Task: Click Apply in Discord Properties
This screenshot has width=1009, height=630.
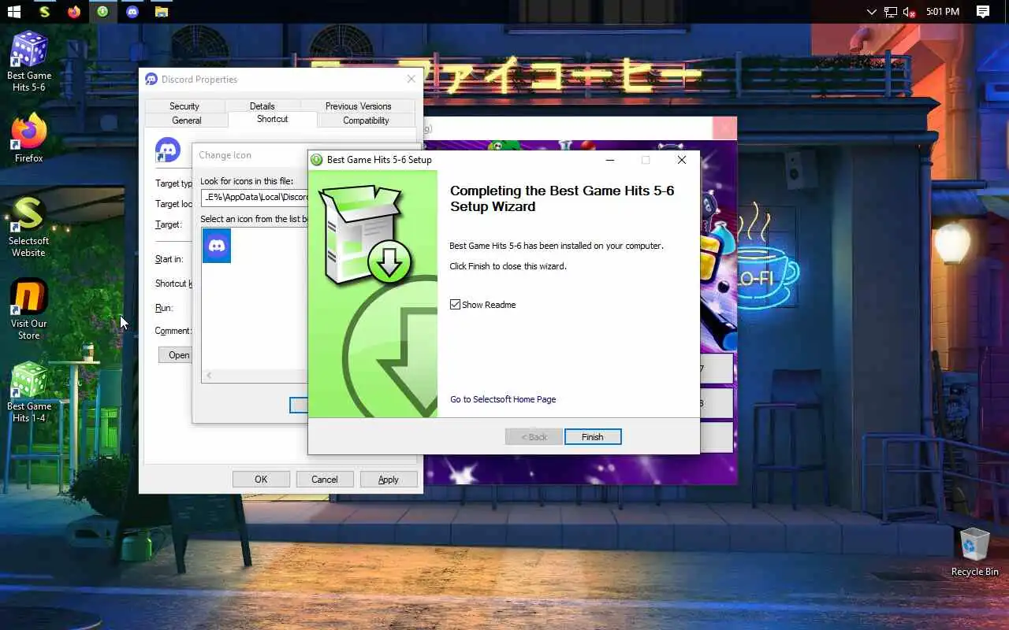Action: (389, 480)
